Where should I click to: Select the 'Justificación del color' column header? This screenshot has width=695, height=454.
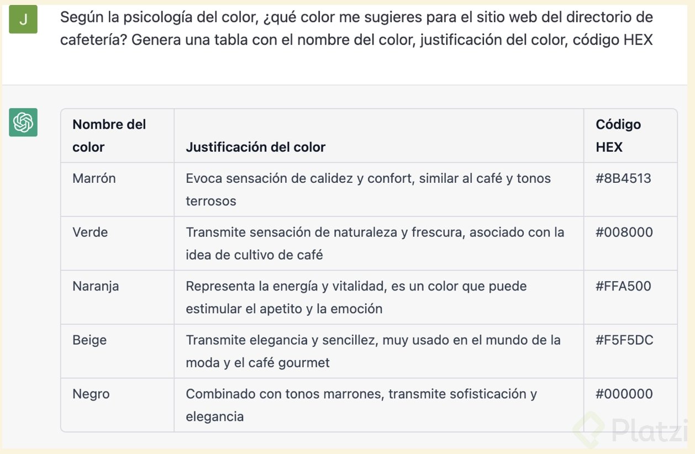pyautogui.click(x=255, y=147)
